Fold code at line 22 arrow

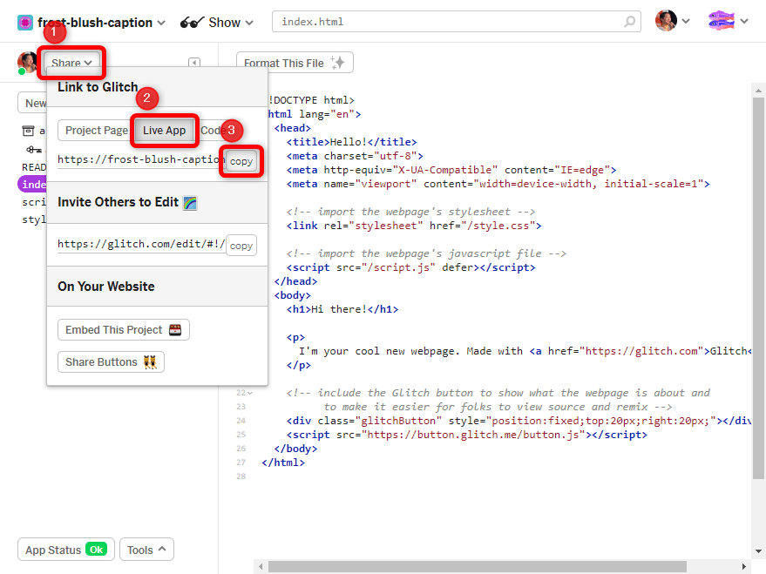pyautogui.click(x=250, y=393)
